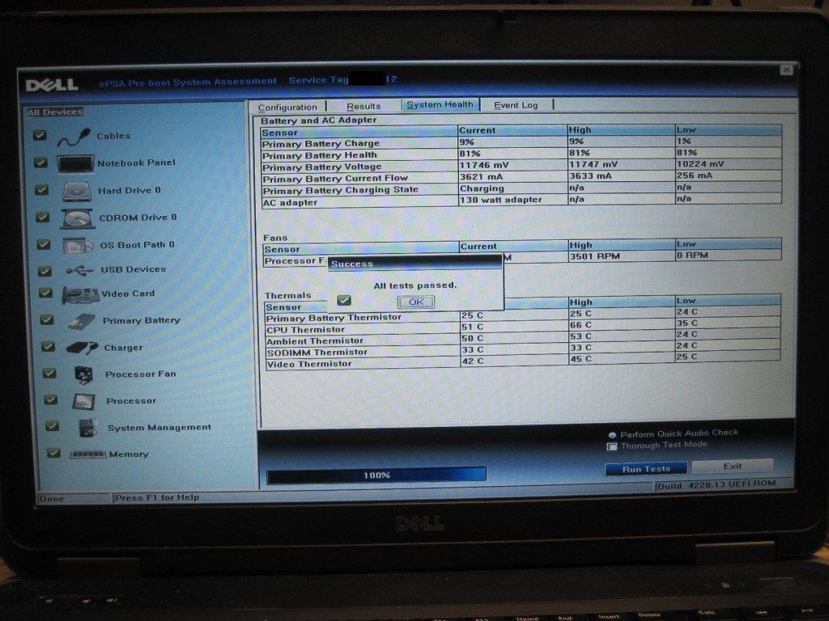829x621 pixels.
Task: Click the Dell logo in header
Action: (x=52, y=85)
